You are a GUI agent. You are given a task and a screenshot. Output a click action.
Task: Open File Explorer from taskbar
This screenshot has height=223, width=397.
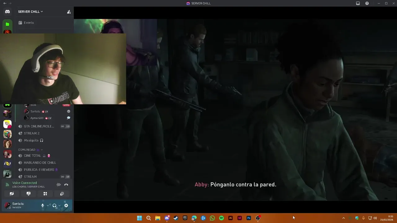click(x=158, y=218)
